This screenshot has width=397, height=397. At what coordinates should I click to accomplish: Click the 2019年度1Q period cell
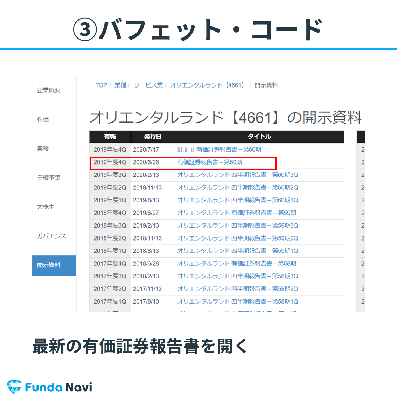coord(110,200)
